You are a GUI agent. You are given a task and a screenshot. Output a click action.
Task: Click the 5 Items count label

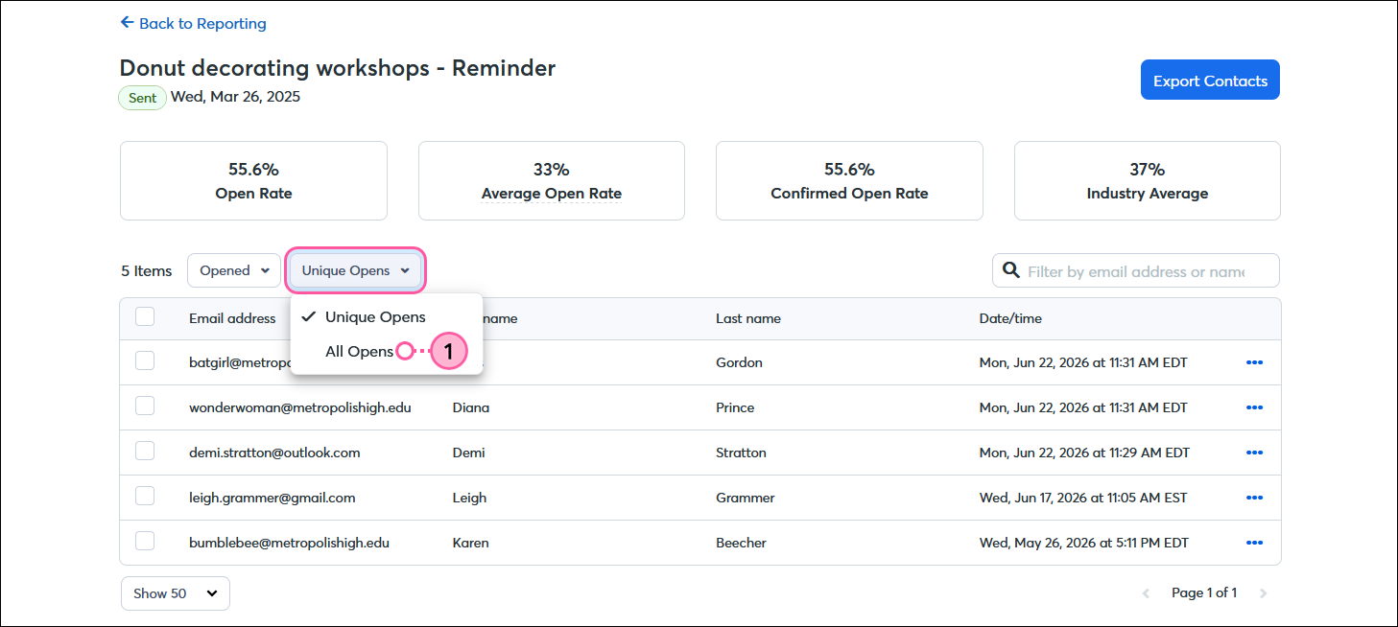click(147, 271)
